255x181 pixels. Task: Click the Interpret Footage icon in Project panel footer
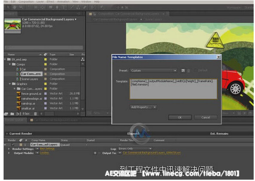coord(6,114)
